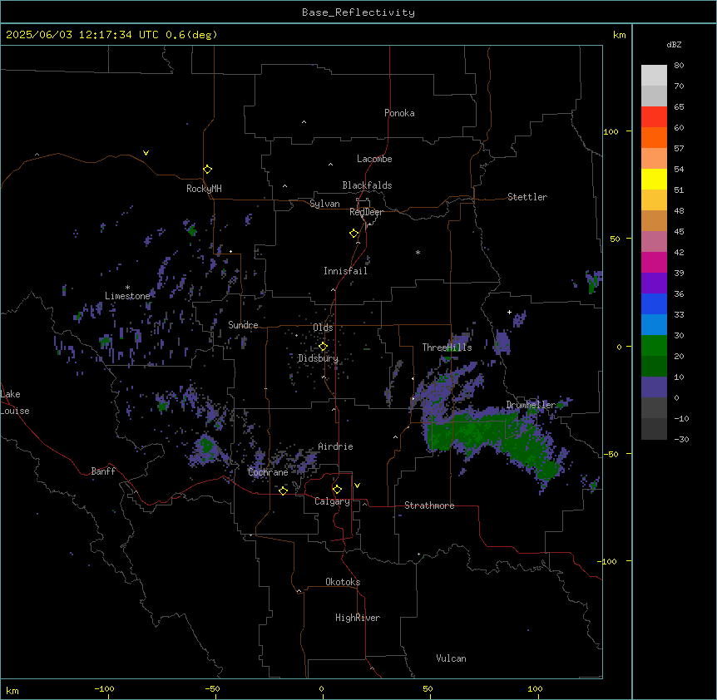Image resolution: width=717 pixels, height=700 pixels.
Task: Select the RockyMH label
Action: pyautogui.click(x=204, y=189)
